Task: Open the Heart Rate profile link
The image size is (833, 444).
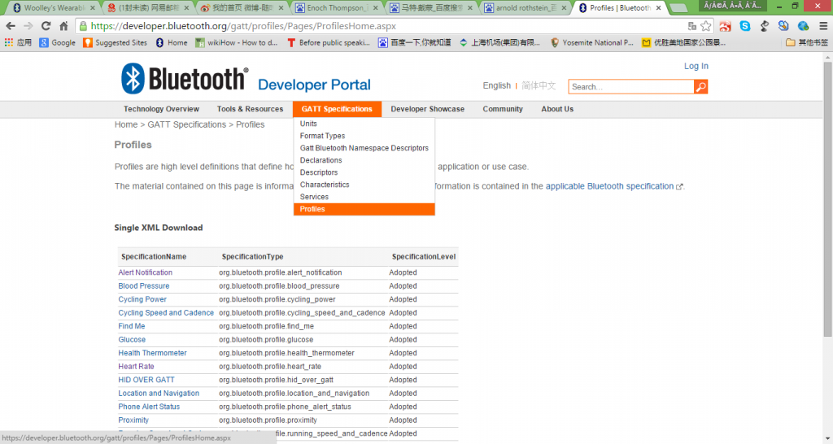Action: click(136, 367)
